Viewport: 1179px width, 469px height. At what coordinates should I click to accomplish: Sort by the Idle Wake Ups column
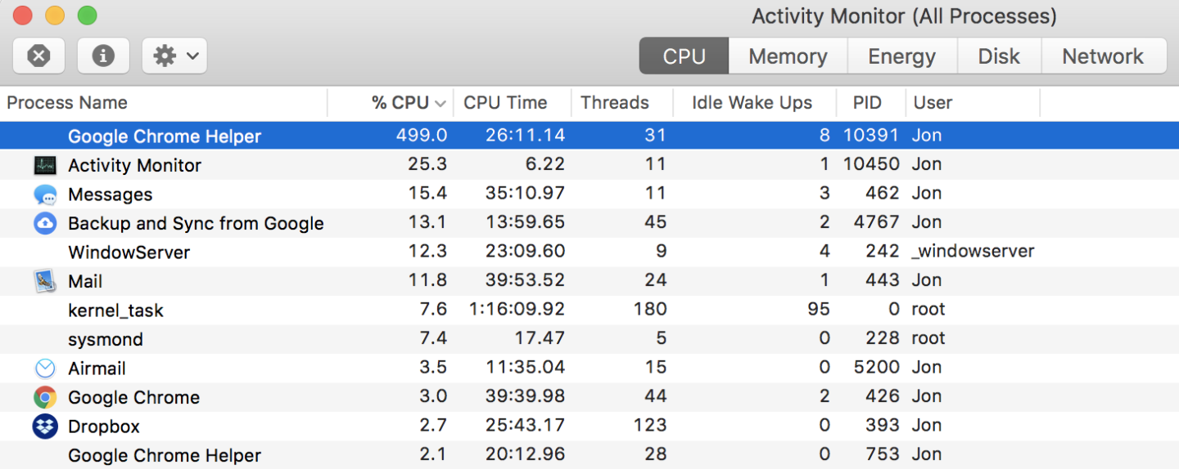(752, 103)
